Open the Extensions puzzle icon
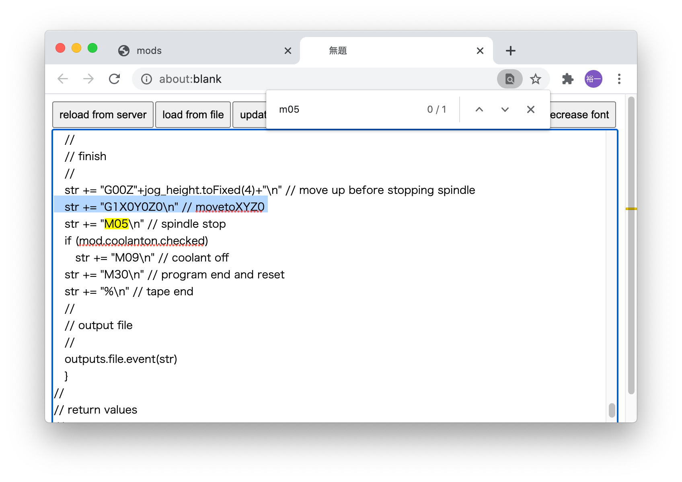Viewport: 682px width, 482px height. tap(567, 79)
